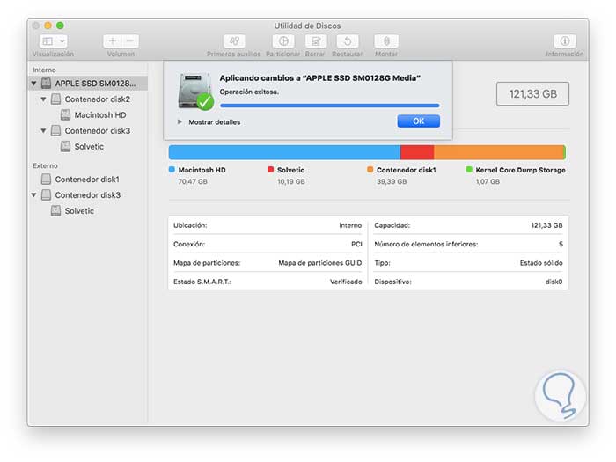The image size is (616, 462).
Task: Click the Restaurar restore tool
Action: coord(348,41)
